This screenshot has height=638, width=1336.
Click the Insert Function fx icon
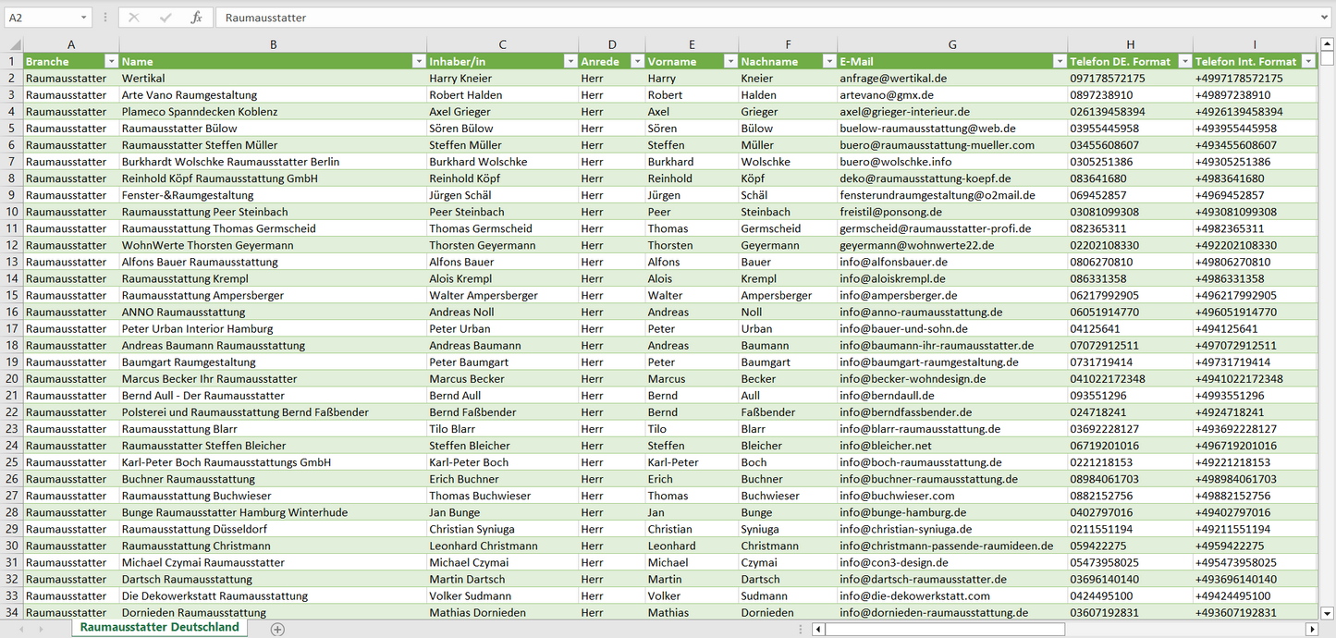coord(196,18)
